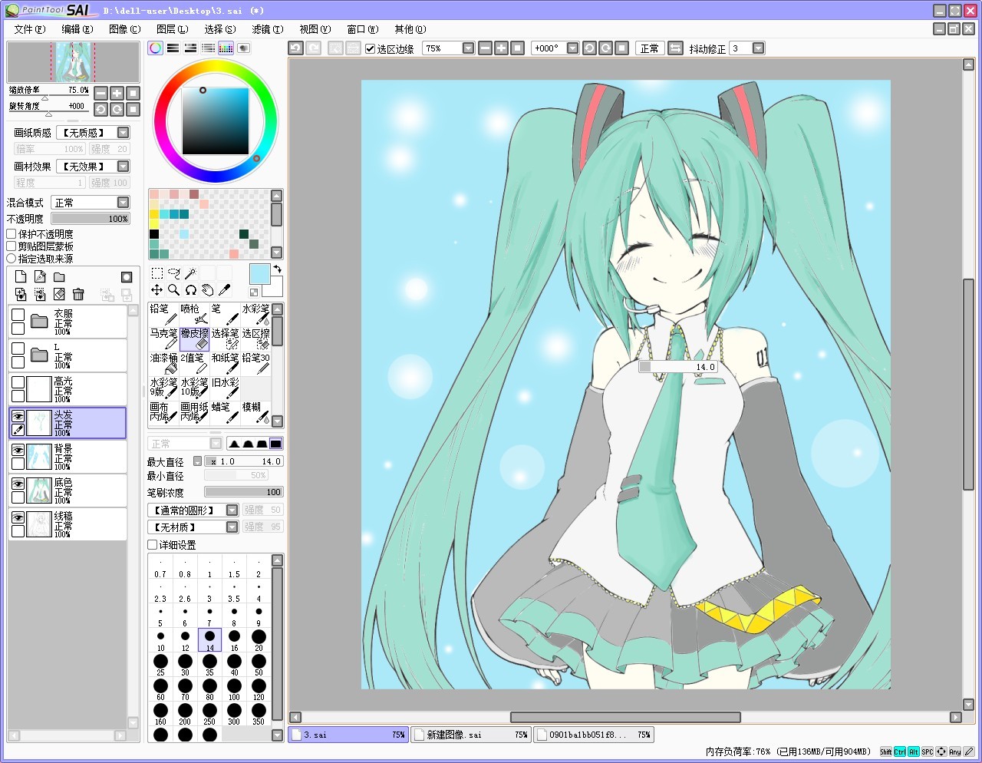
Task: Uncheck the 选区边缘 checkbox
Action: tap(370, 48)
